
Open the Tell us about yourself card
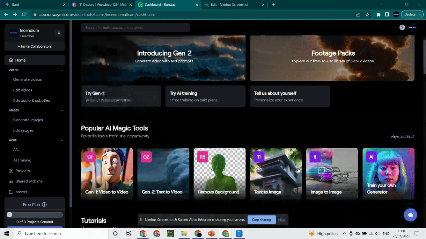pos(290,96)
